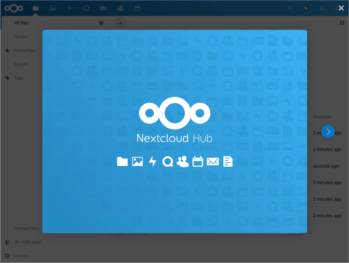
Task: Click the white Talk icon in dialog
Action: [x=167, y=162]
